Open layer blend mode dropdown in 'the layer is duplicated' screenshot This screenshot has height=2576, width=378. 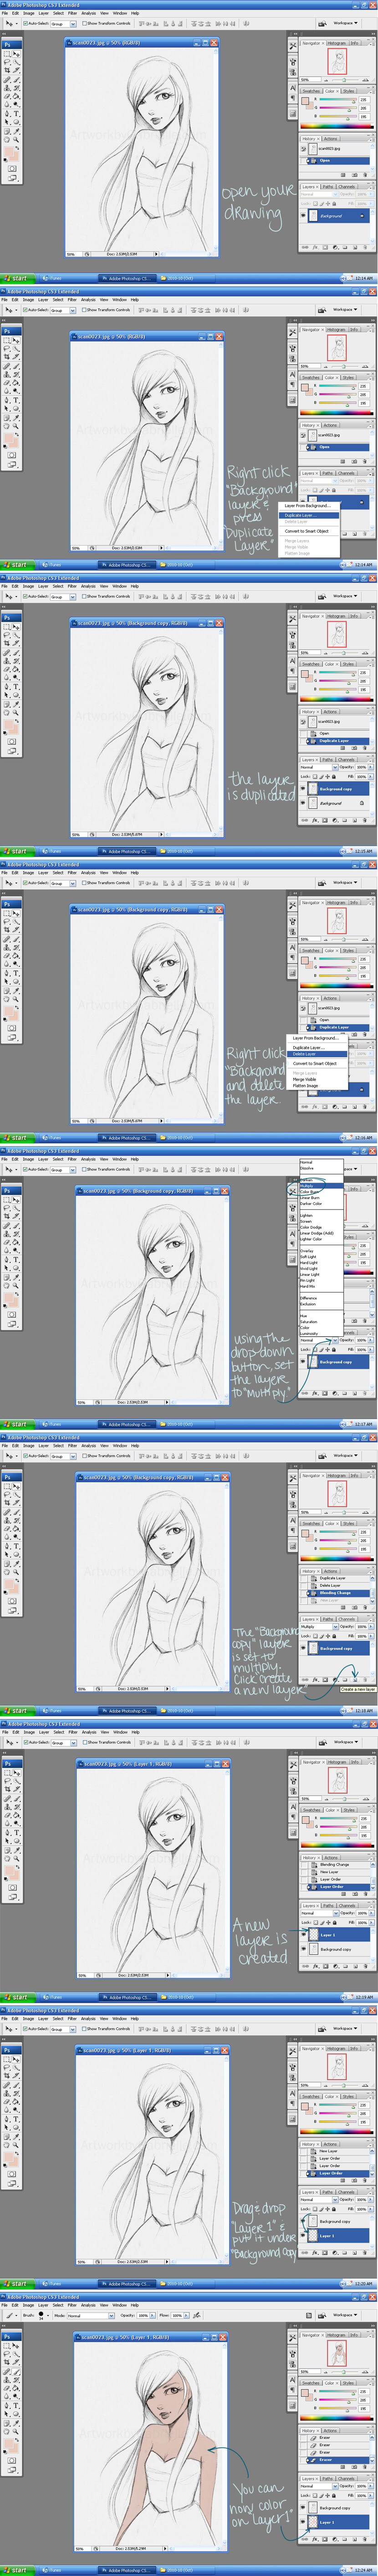click(x=319, y=767)
